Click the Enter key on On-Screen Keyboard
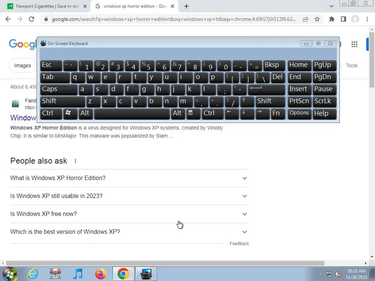375x281 pixels. (267, 90)
